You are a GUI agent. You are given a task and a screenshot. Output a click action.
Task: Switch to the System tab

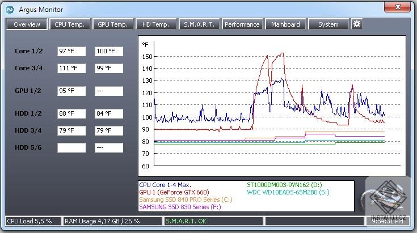[328, 24]
